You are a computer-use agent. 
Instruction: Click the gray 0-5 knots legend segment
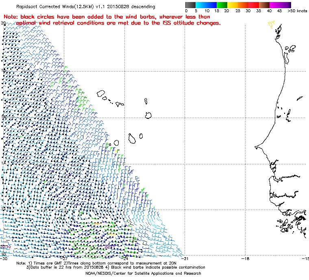[190, 5]
